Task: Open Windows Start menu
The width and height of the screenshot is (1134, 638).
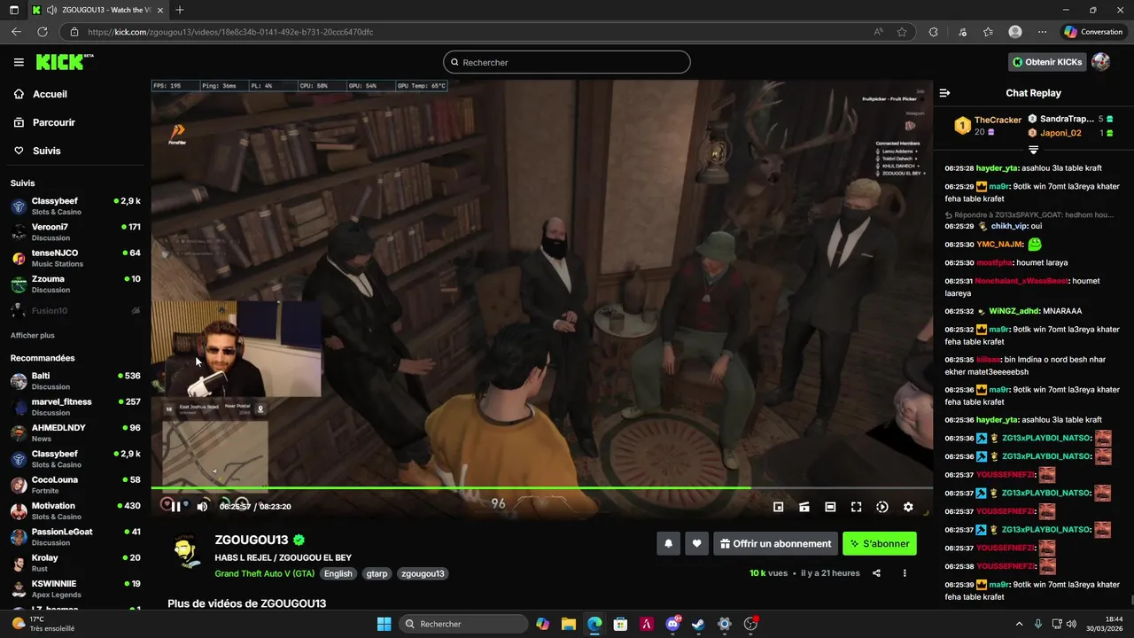Action: click(x=384, y=624)
